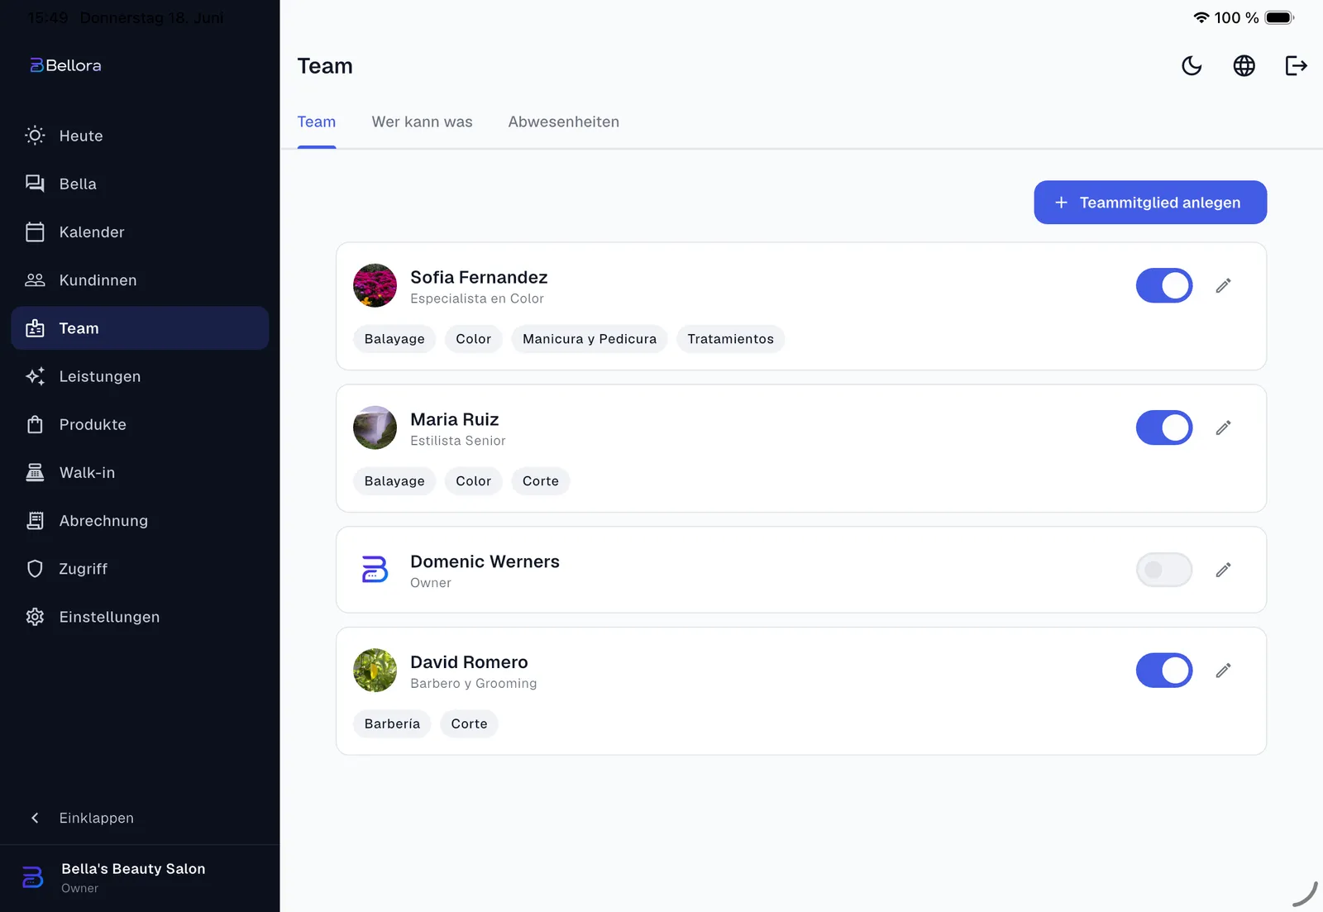Viewport: 1323px width, 912px height.
Task: Open Einstellungen page link
Action: click(x=140, y=617)
